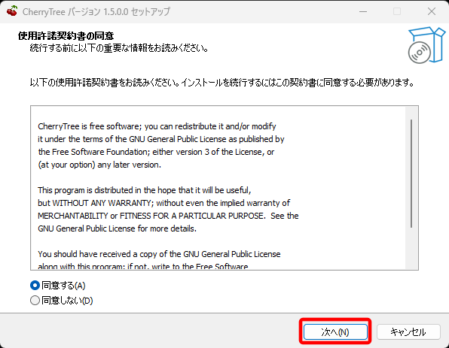449x348 pixels.
Task: Click the line "(at your option) any later version."
Action: (x=99, y=165)
